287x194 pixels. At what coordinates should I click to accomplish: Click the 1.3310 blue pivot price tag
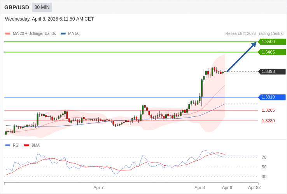tap(272, 97)
